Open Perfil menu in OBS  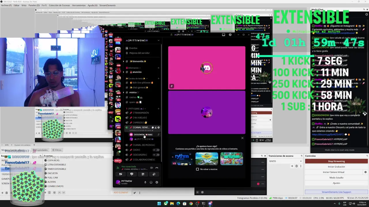click(44, 5)
